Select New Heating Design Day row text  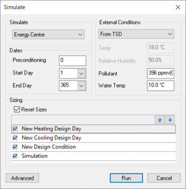coord(52,129)
